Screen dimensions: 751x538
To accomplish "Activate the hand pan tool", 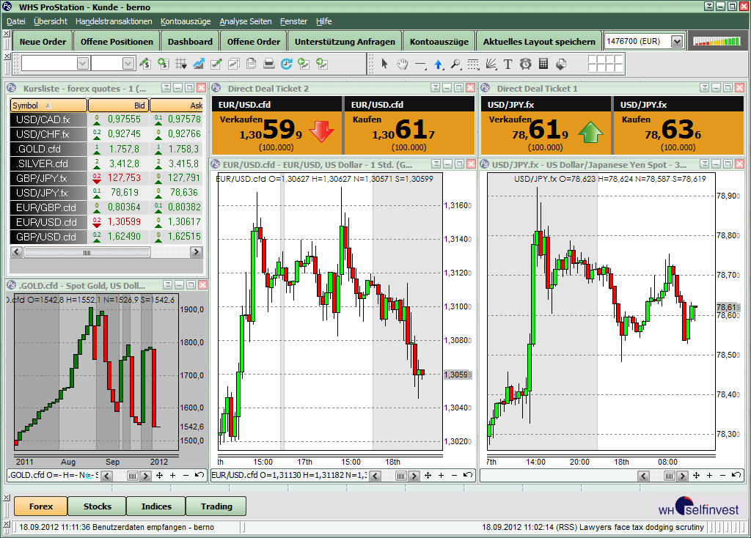I will (402, 64).
